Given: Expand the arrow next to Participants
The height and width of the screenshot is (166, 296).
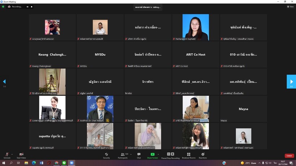Looking at the screenshot, I should (x=131, y=154).
